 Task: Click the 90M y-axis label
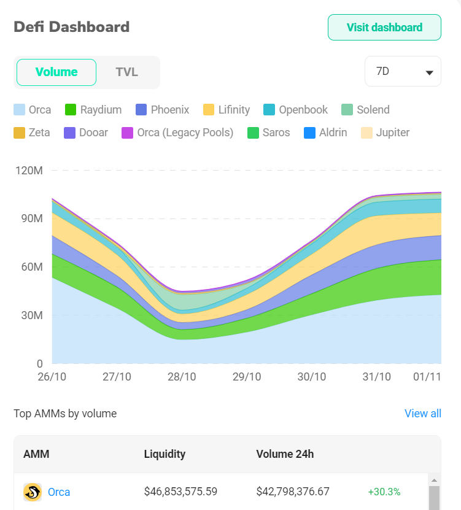click(x=32, y=218)
